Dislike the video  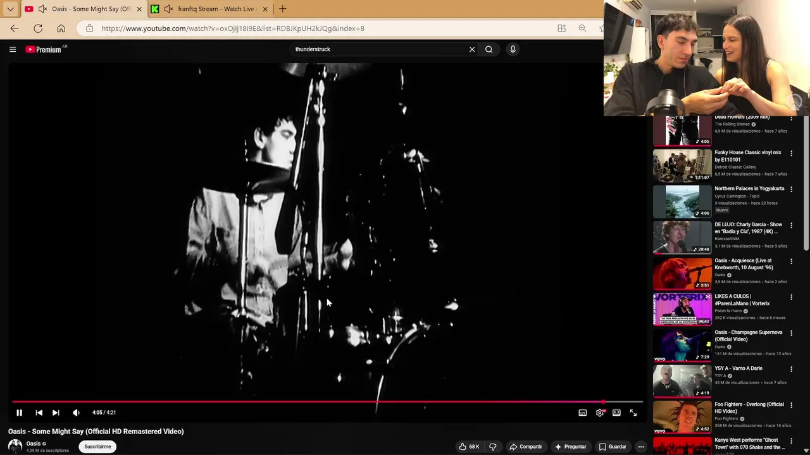[493, 447]
